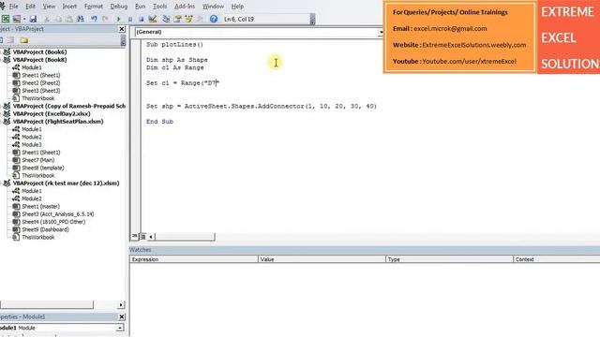
Task: Select Sheet9 (Dashboard) in the project tree
Action: click(x=46, y=229)
